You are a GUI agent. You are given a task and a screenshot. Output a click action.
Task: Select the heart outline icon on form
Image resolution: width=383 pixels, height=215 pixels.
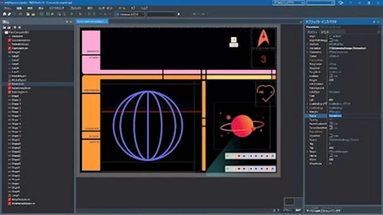pos(265,93)
